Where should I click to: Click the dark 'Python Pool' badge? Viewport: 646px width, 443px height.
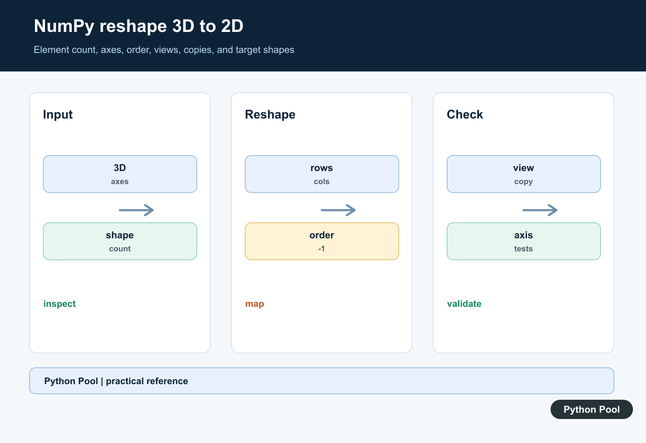591,409
